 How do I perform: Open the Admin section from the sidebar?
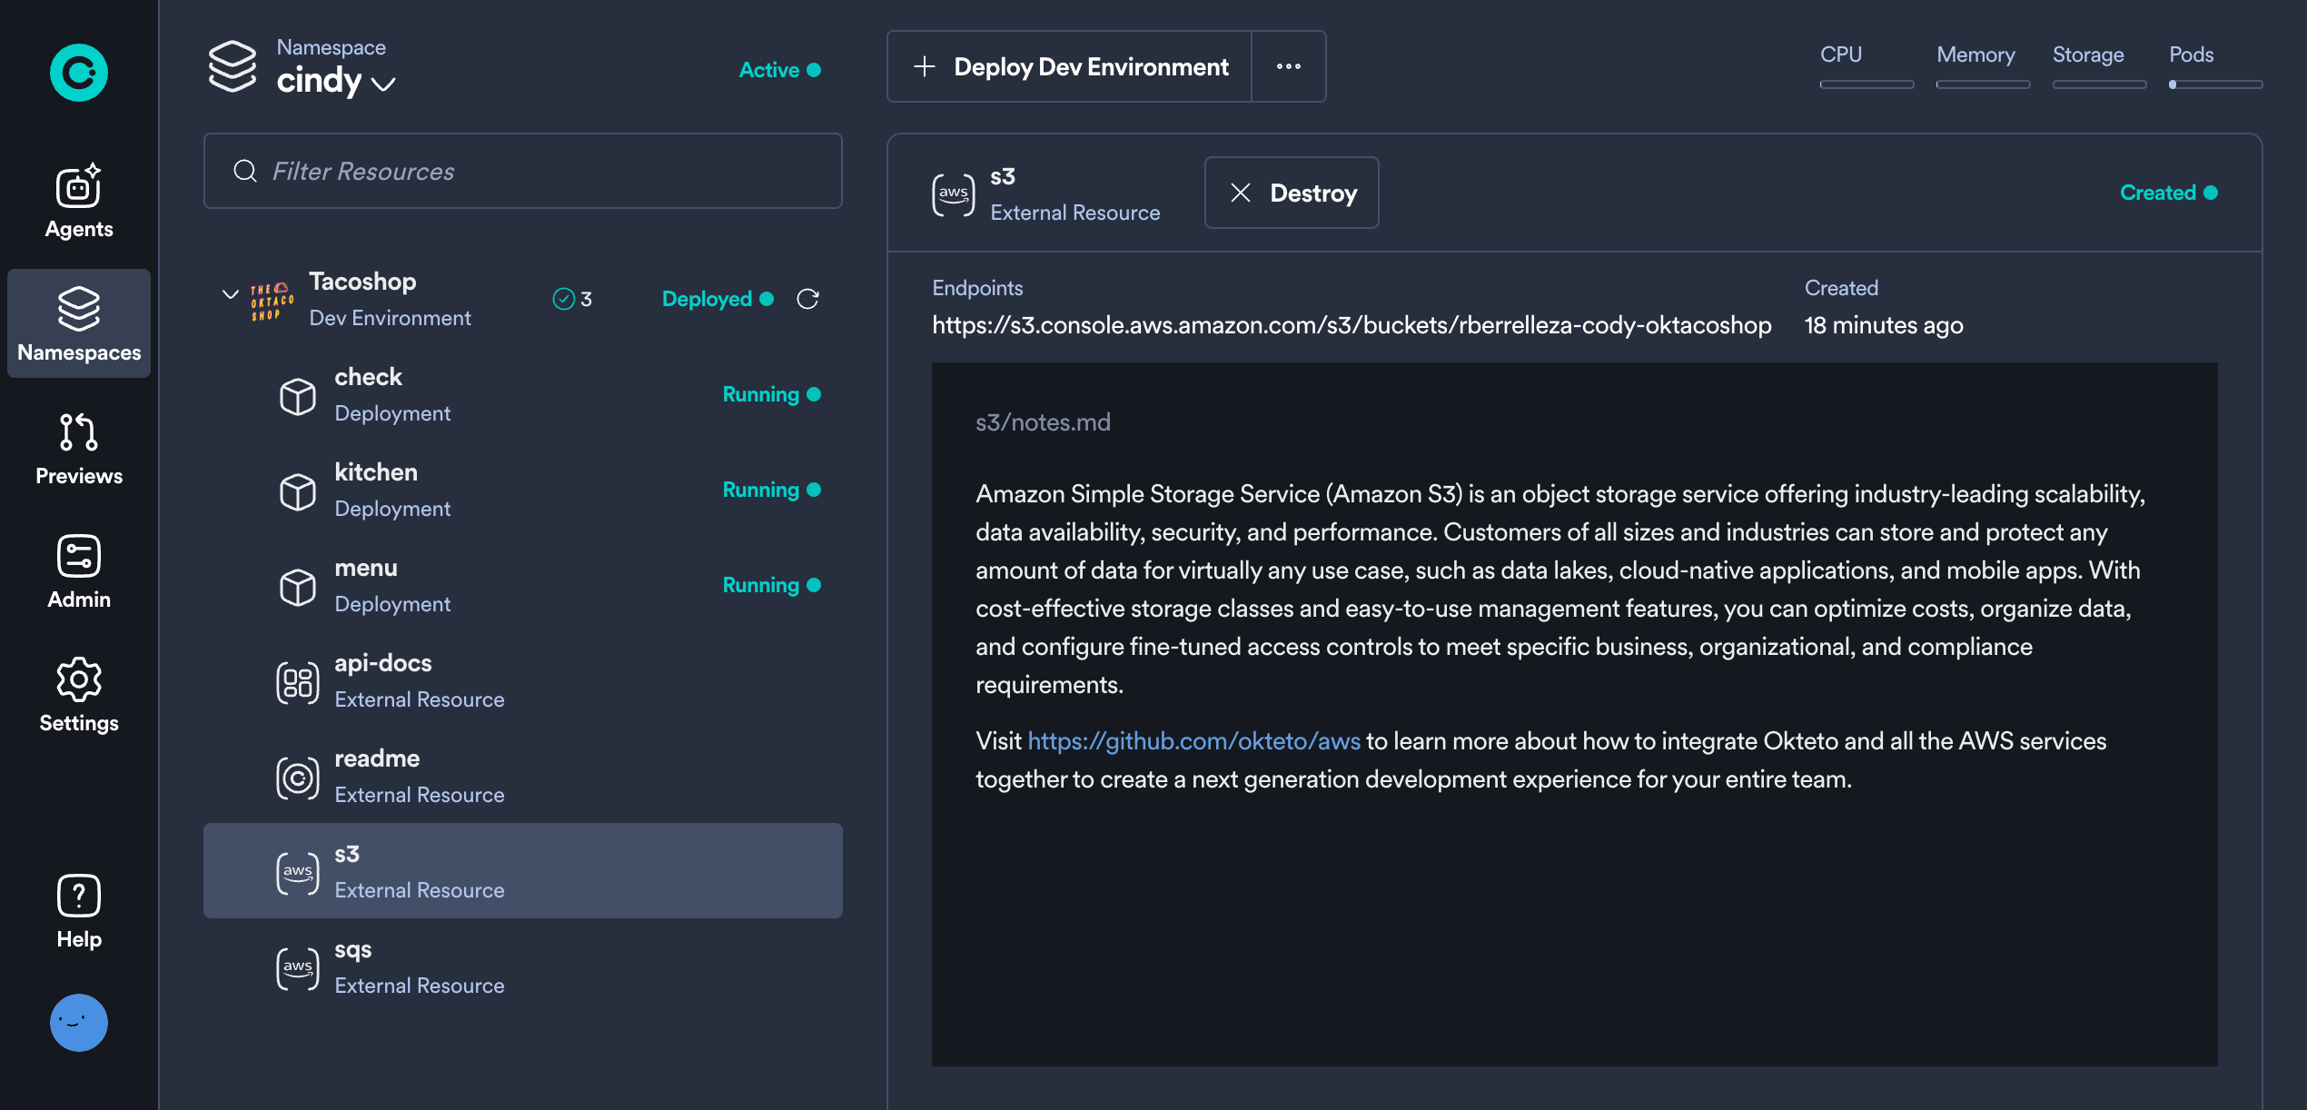pyautogui.click(x=78, y=570)
